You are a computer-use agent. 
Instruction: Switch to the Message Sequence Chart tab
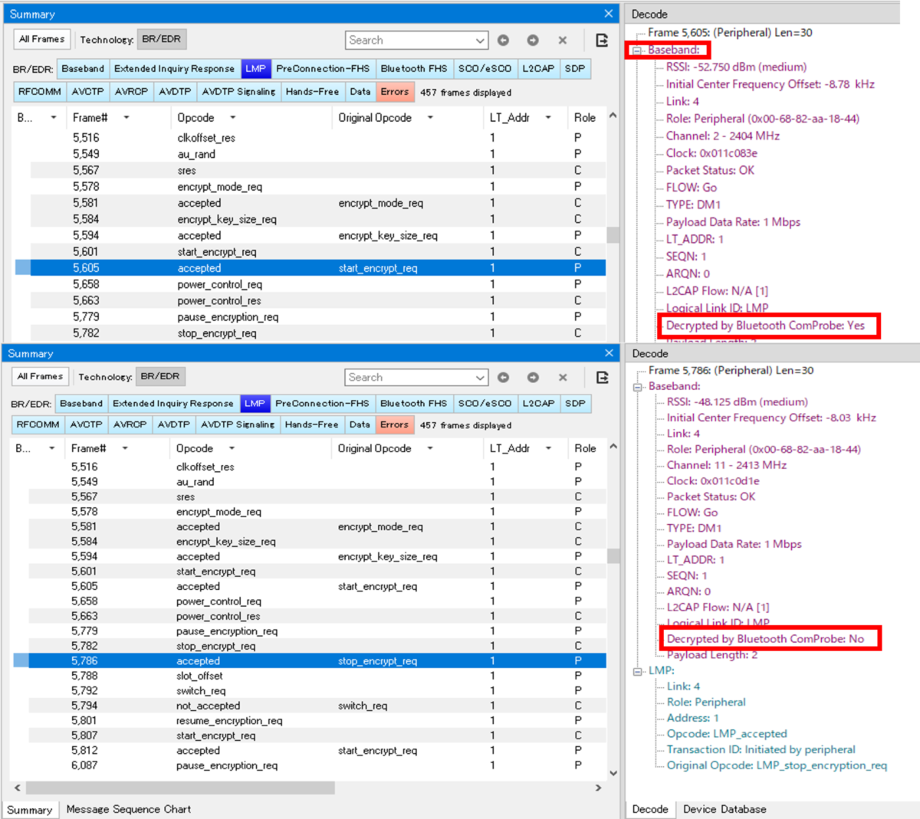[x=129, y=809]
